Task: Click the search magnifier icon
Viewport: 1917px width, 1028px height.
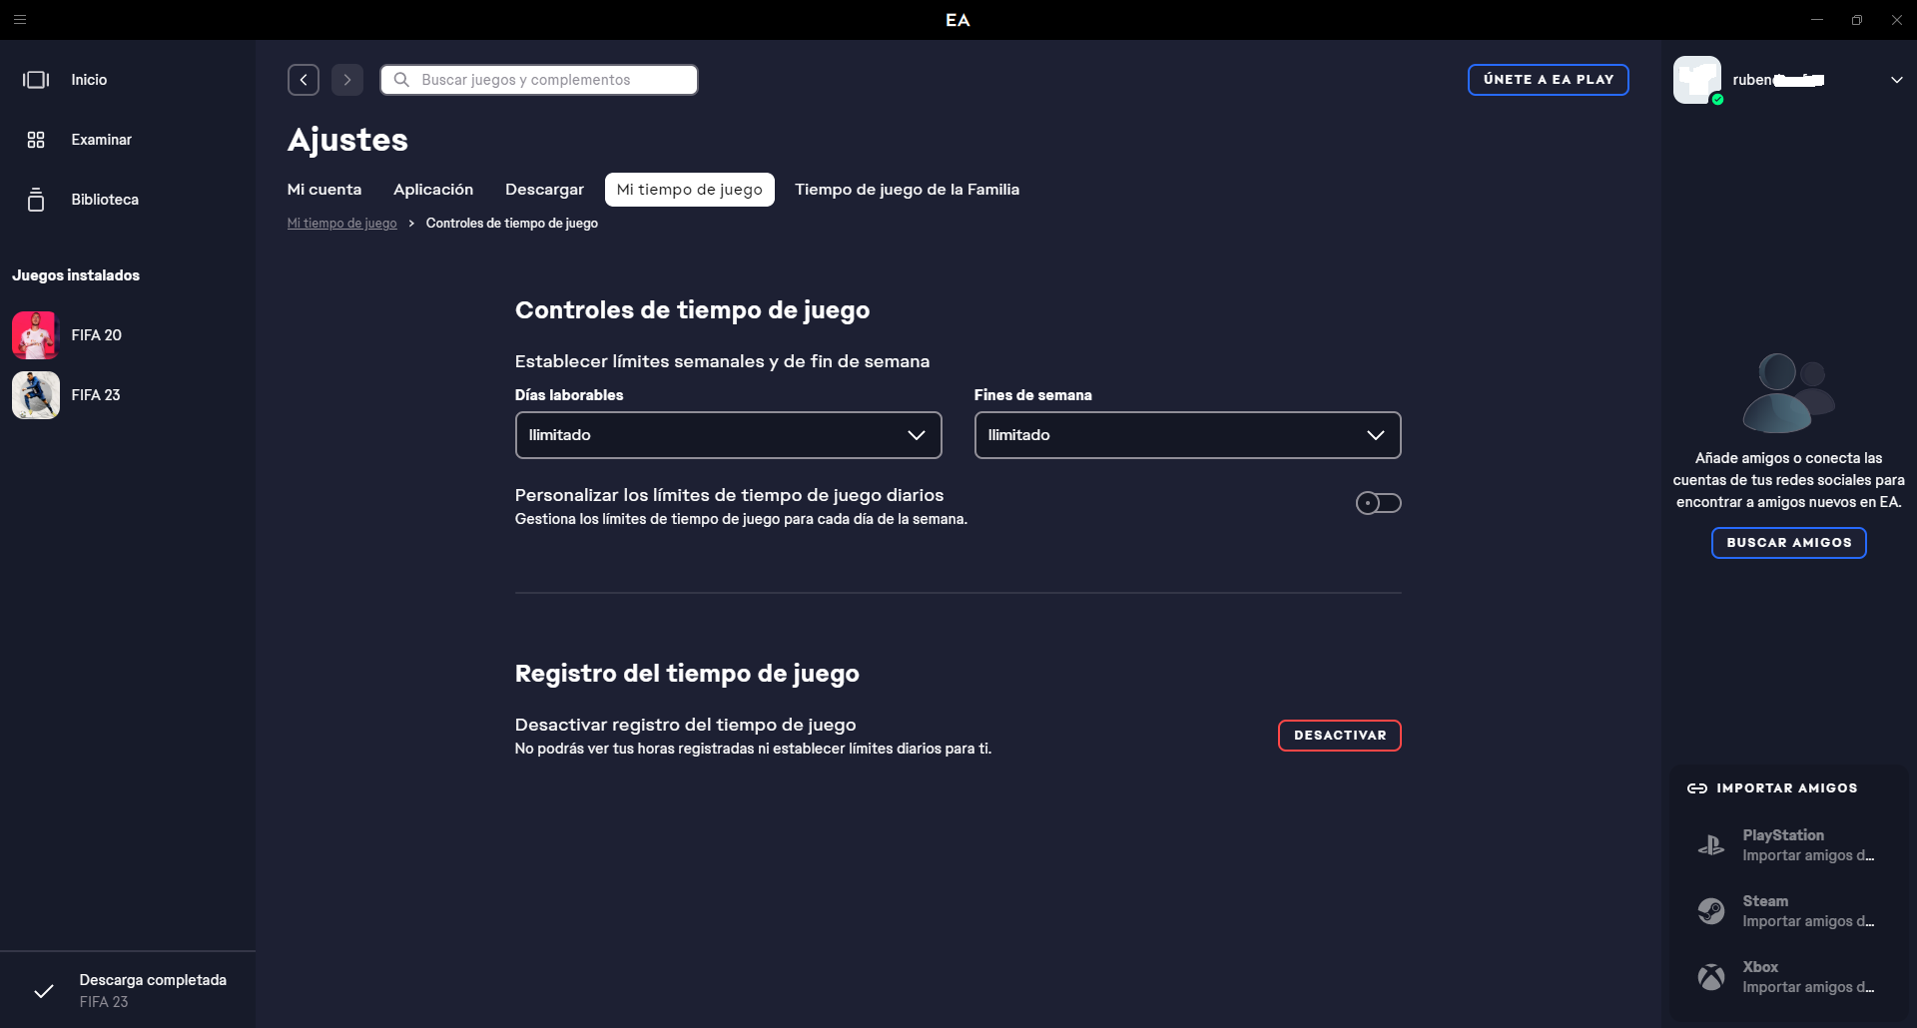Action: [401, 80]
